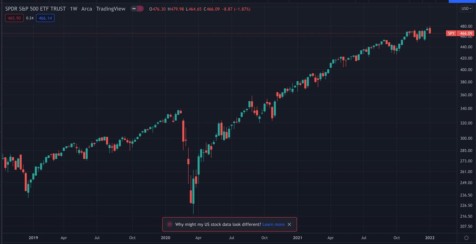476x244 pixels.
Task: Click the 2022 marker on time axis
Action: pyautogui.click(x=429, y=238)
